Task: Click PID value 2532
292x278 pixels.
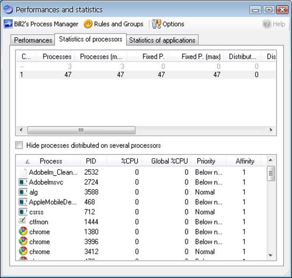Action: click(91, 172)
